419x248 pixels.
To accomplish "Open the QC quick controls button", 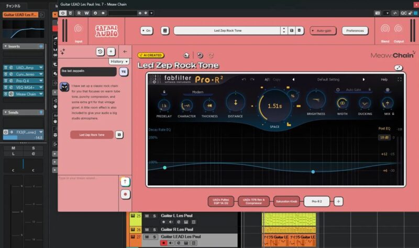I will point(404,13).
